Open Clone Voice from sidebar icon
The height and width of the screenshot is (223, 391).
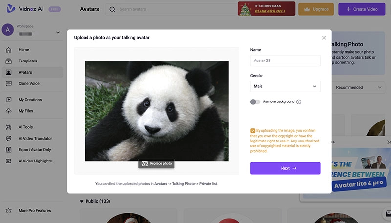8,83
